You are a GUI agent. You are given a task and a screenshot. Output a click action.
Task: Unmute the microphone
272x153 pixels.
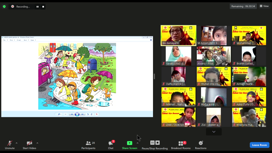10,145
